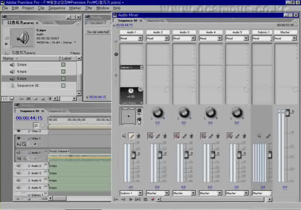Toggle mute on Audio 4 mixer track
This screenshot has width=301, height=210.
point(204,136)
